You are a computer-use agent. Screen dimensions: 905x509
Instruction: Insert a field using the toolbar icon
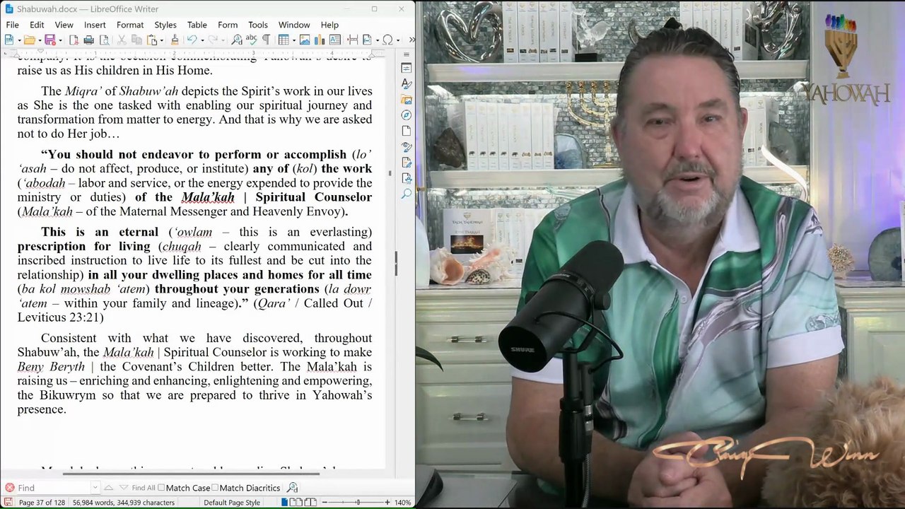367,40
